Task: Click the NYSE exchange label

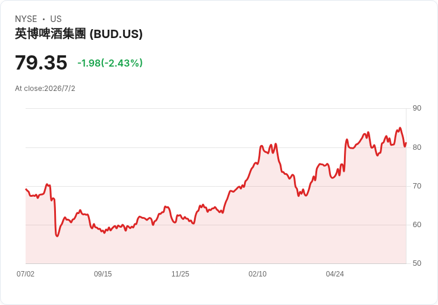Action: pos(26,19)
